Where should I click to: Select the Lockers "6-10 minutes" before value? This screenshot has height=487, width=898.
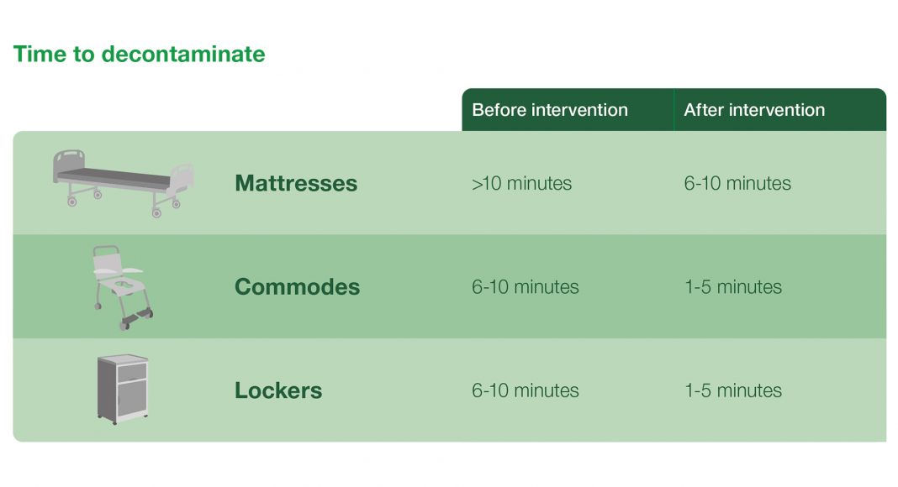(526, 390)
